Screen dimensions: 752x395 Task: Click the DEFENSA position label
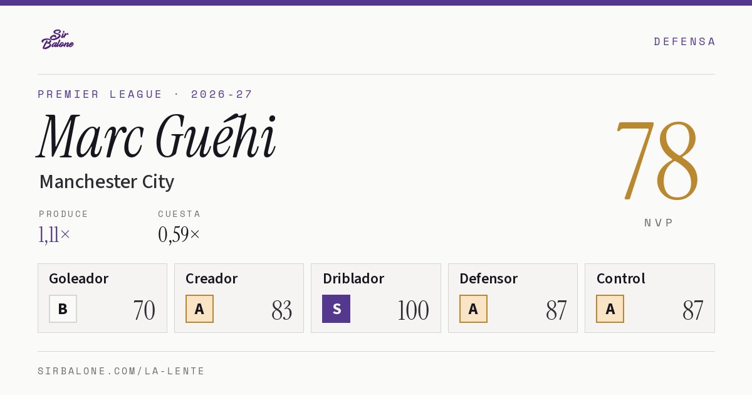coord(684,41)
